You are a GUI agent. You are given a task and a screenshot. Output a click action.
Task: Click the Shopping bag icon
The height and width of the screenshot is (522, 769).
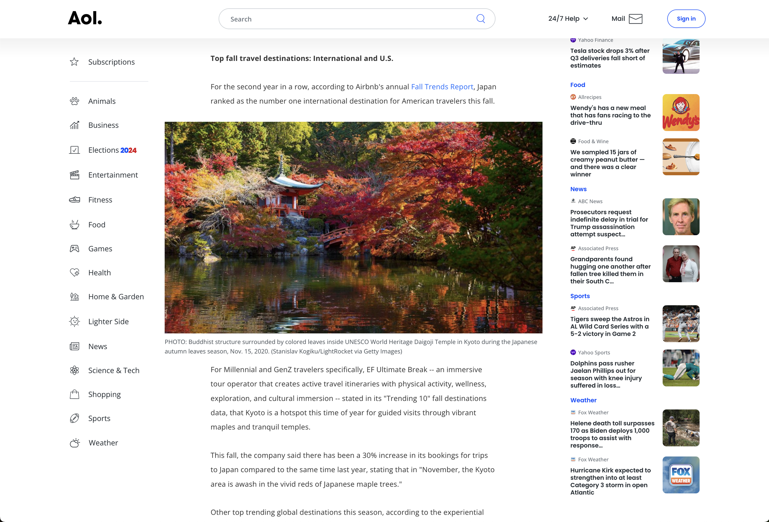coord(74,394)
